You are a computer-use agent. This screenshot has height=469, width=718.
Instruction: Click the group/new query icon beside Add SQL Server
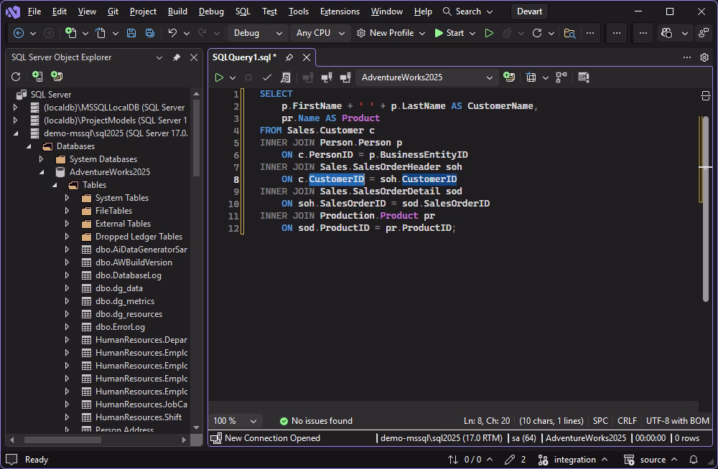click(57, 77)
